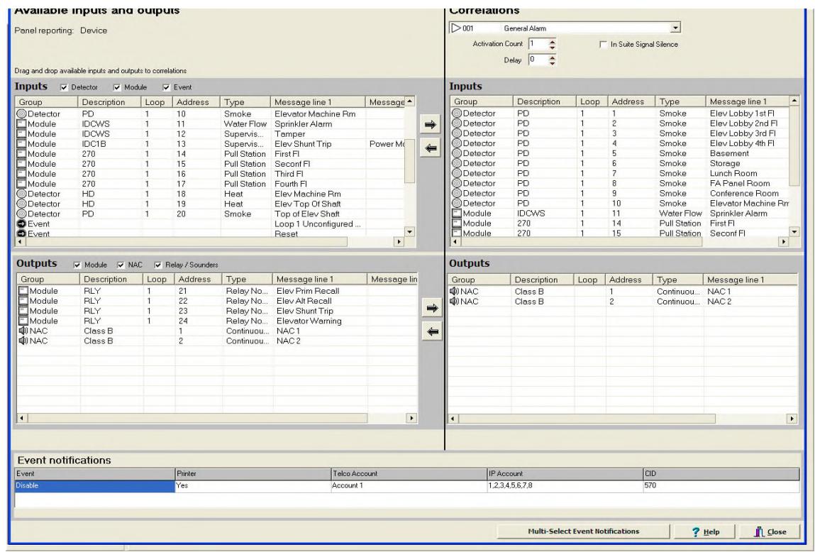Image resolution: width=815 pixels, height=552 pixels.
Task: Click the module icon of First Fl pull station in correlation inputs
Action: 456,223
